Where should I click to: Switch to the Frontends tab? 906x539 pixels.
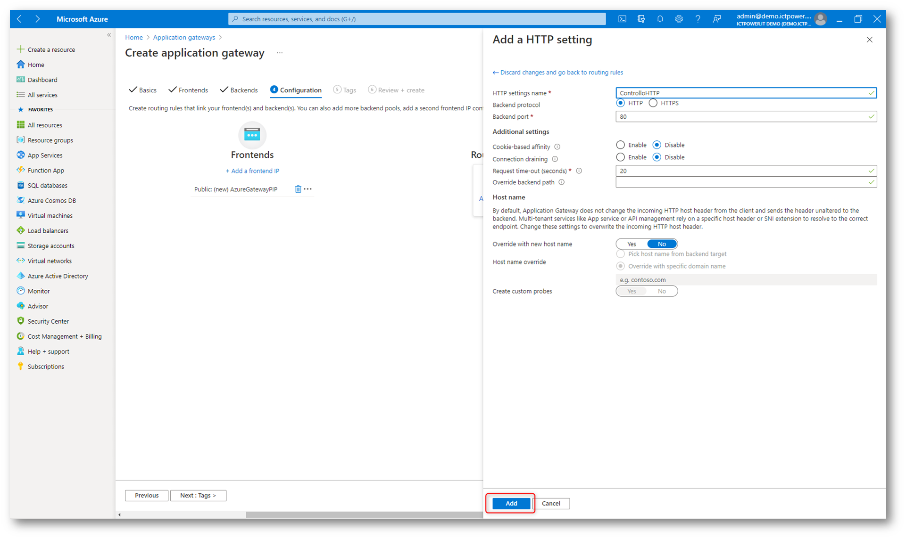coord(188,90)
